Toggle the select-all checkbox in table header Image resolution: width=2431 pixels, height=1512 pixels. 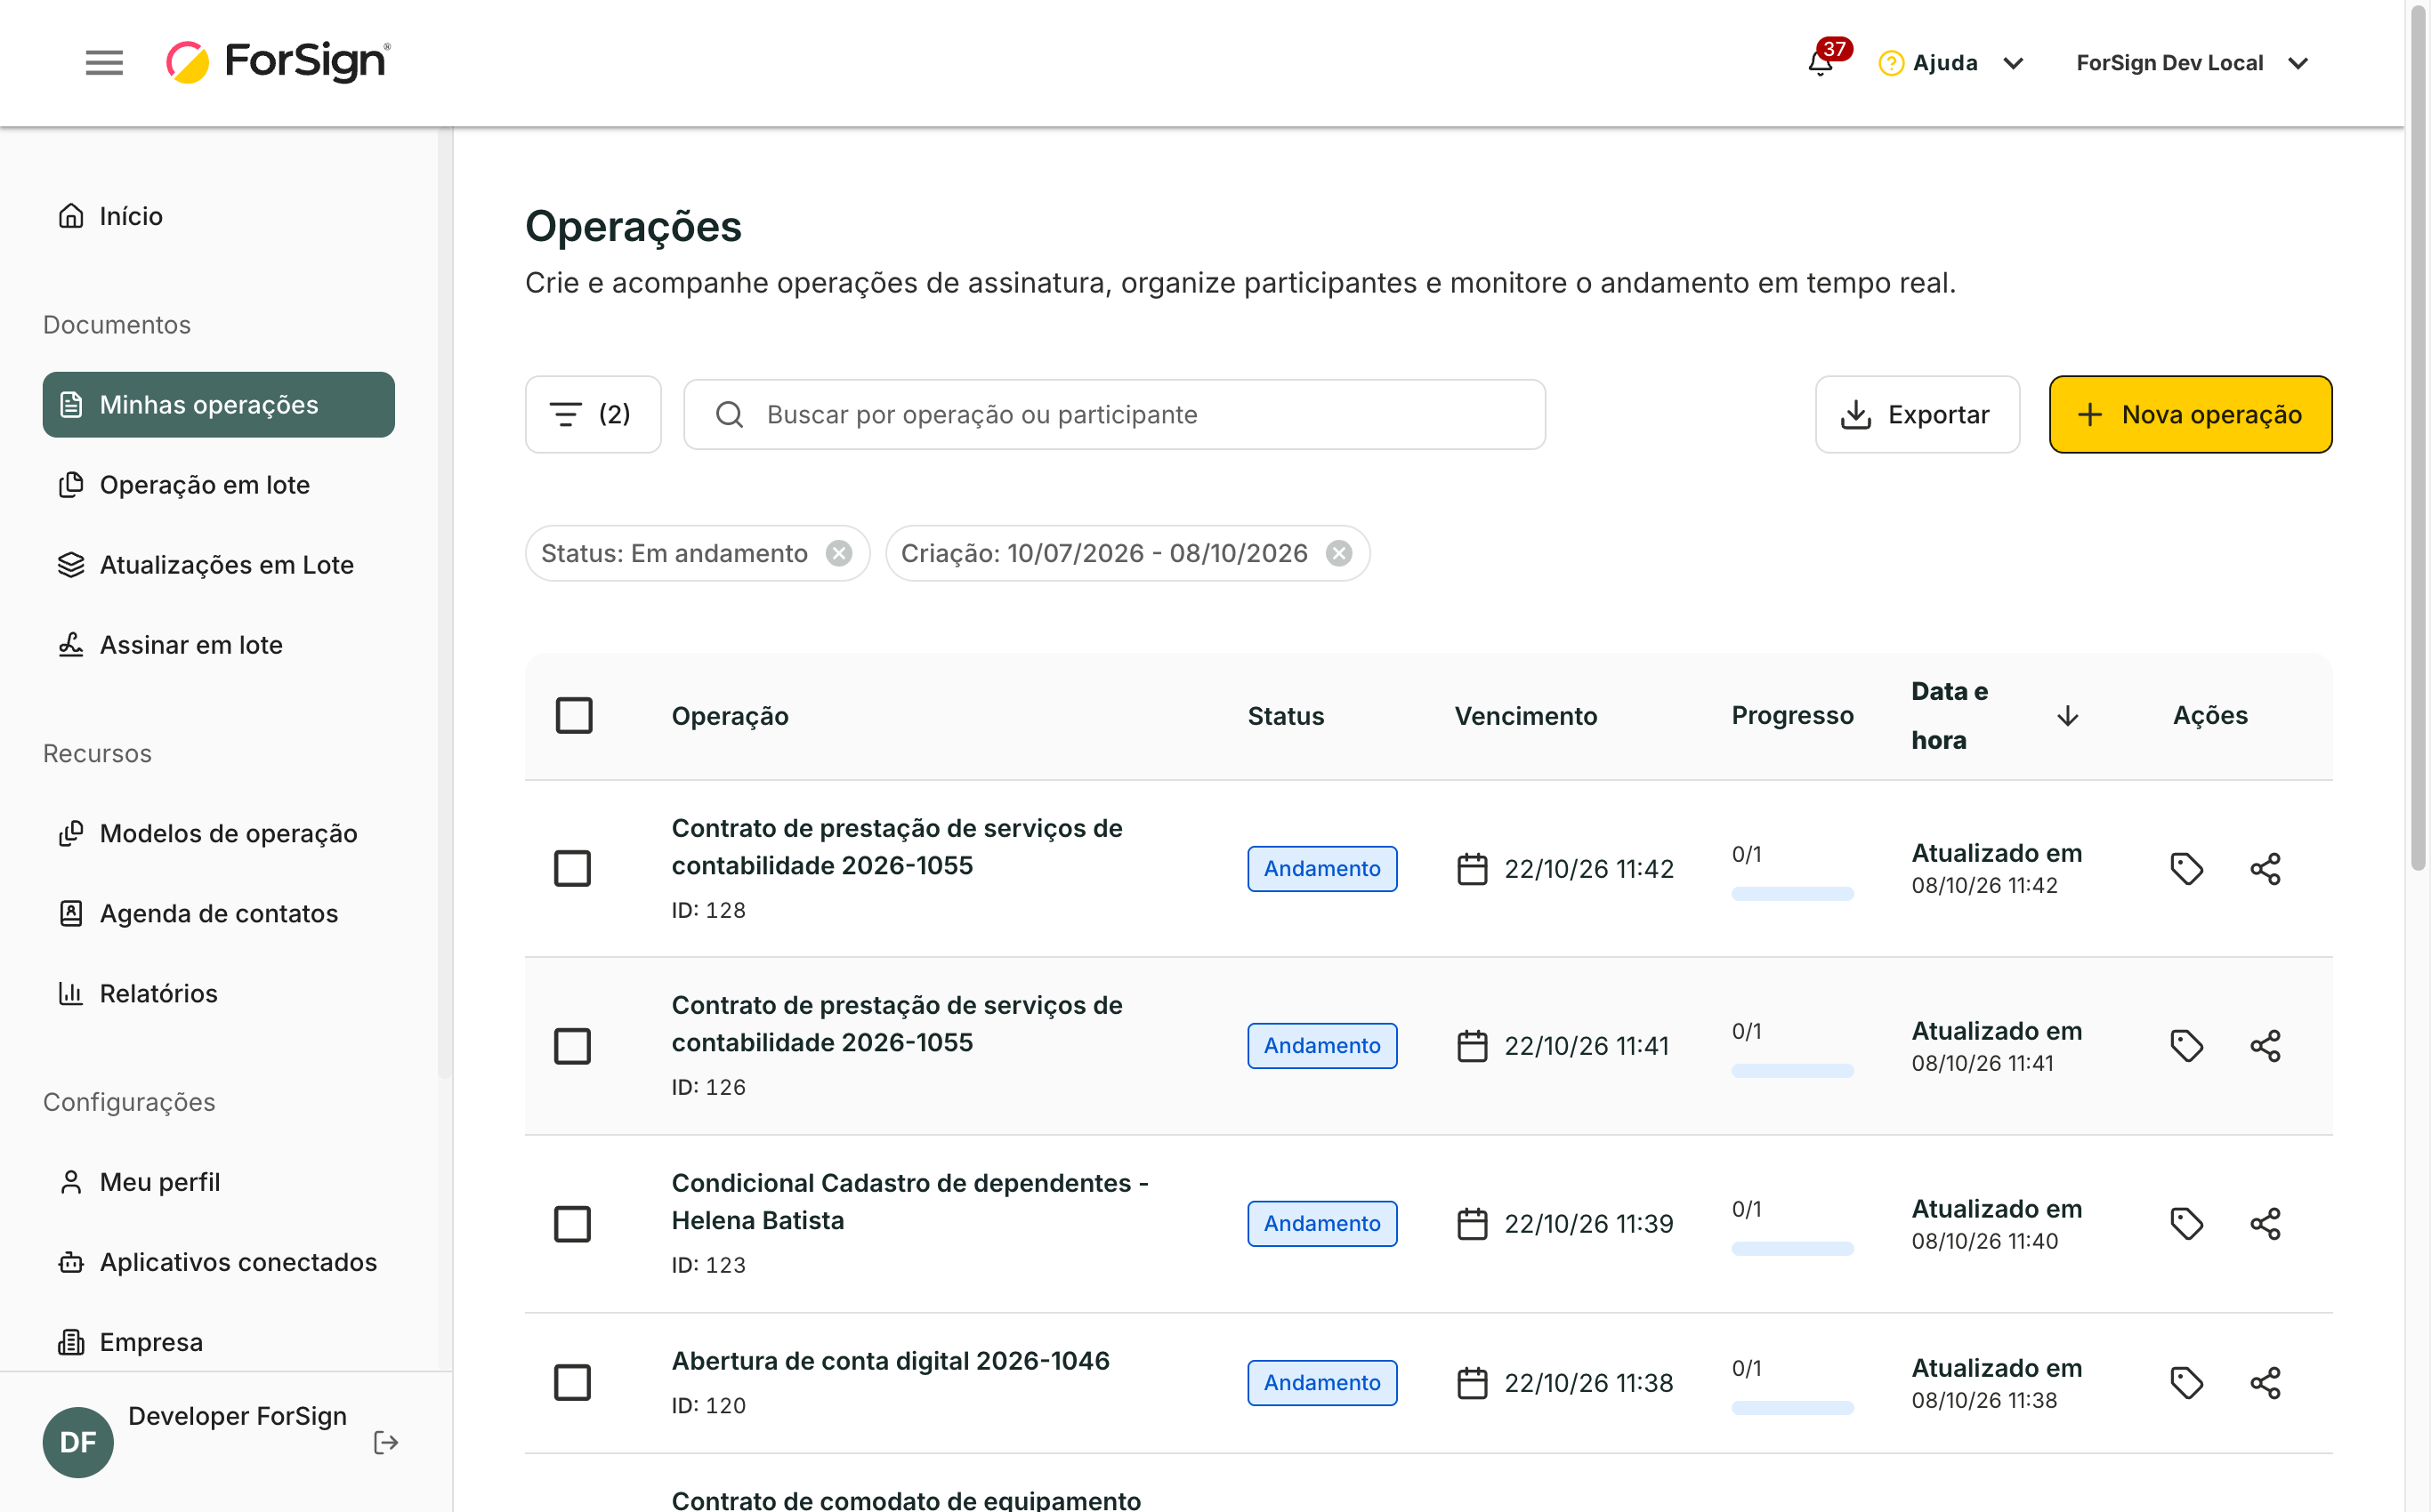click(x=573, y=715)
